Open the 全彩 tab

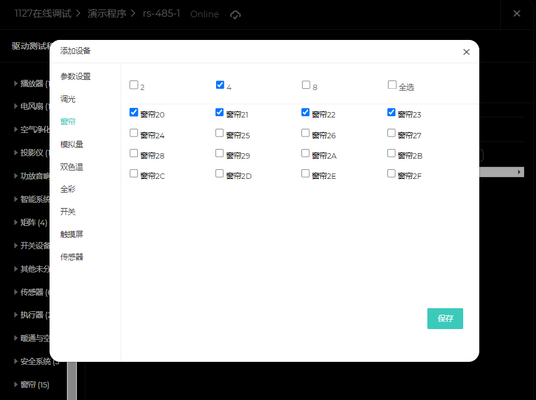[x=67, y=189]
